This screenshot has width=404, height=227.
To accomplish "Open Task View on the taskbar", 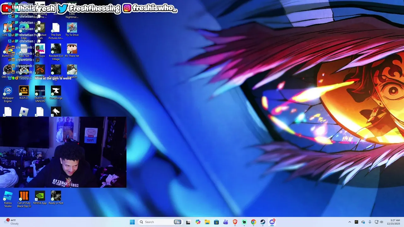I will (188, 222).
